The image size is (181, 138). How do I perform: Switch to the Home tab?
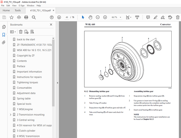tap(6, 11)
